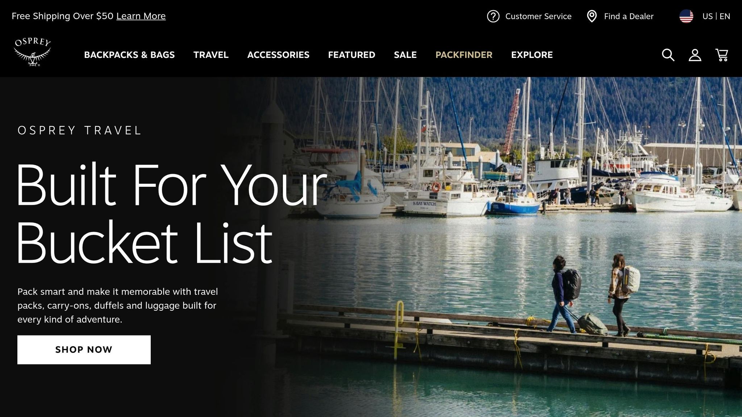Click the Find a Dealer link text
This screenshot has width=742, height=417.
(x=629, y=16)
